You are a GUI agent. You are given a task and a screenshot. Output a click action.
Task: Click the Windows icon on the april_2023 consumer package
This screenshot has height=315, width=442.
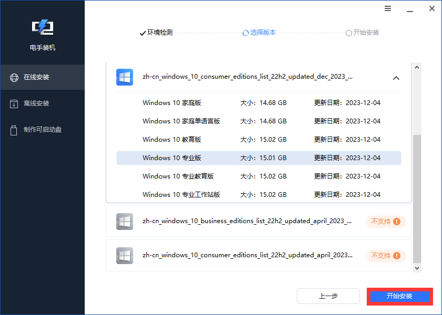tap(125, 255)
